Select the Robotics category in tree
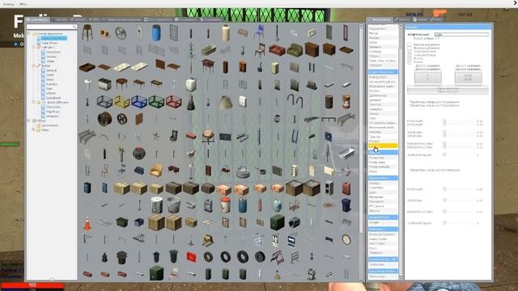Viewport: 518px width, 291px height. coord(52,84)
